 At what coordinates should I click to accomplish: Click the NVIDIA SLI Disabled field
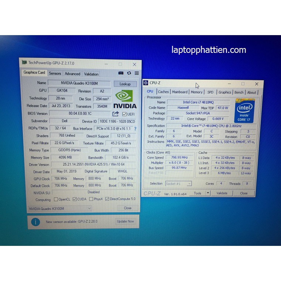94,192
